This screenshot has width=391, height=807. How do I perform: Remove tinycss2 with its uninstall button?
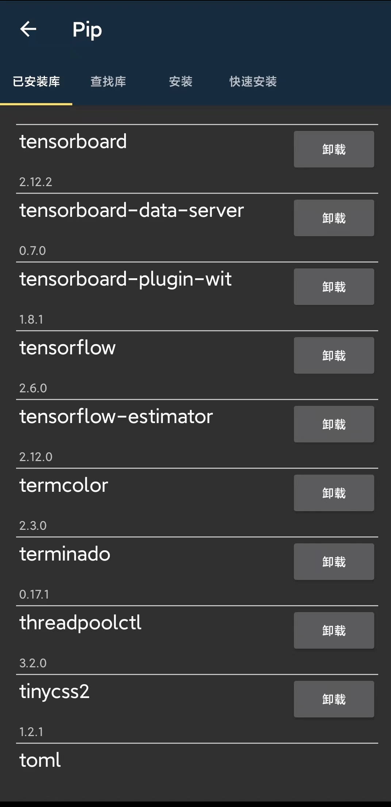(x=333, y=699)
